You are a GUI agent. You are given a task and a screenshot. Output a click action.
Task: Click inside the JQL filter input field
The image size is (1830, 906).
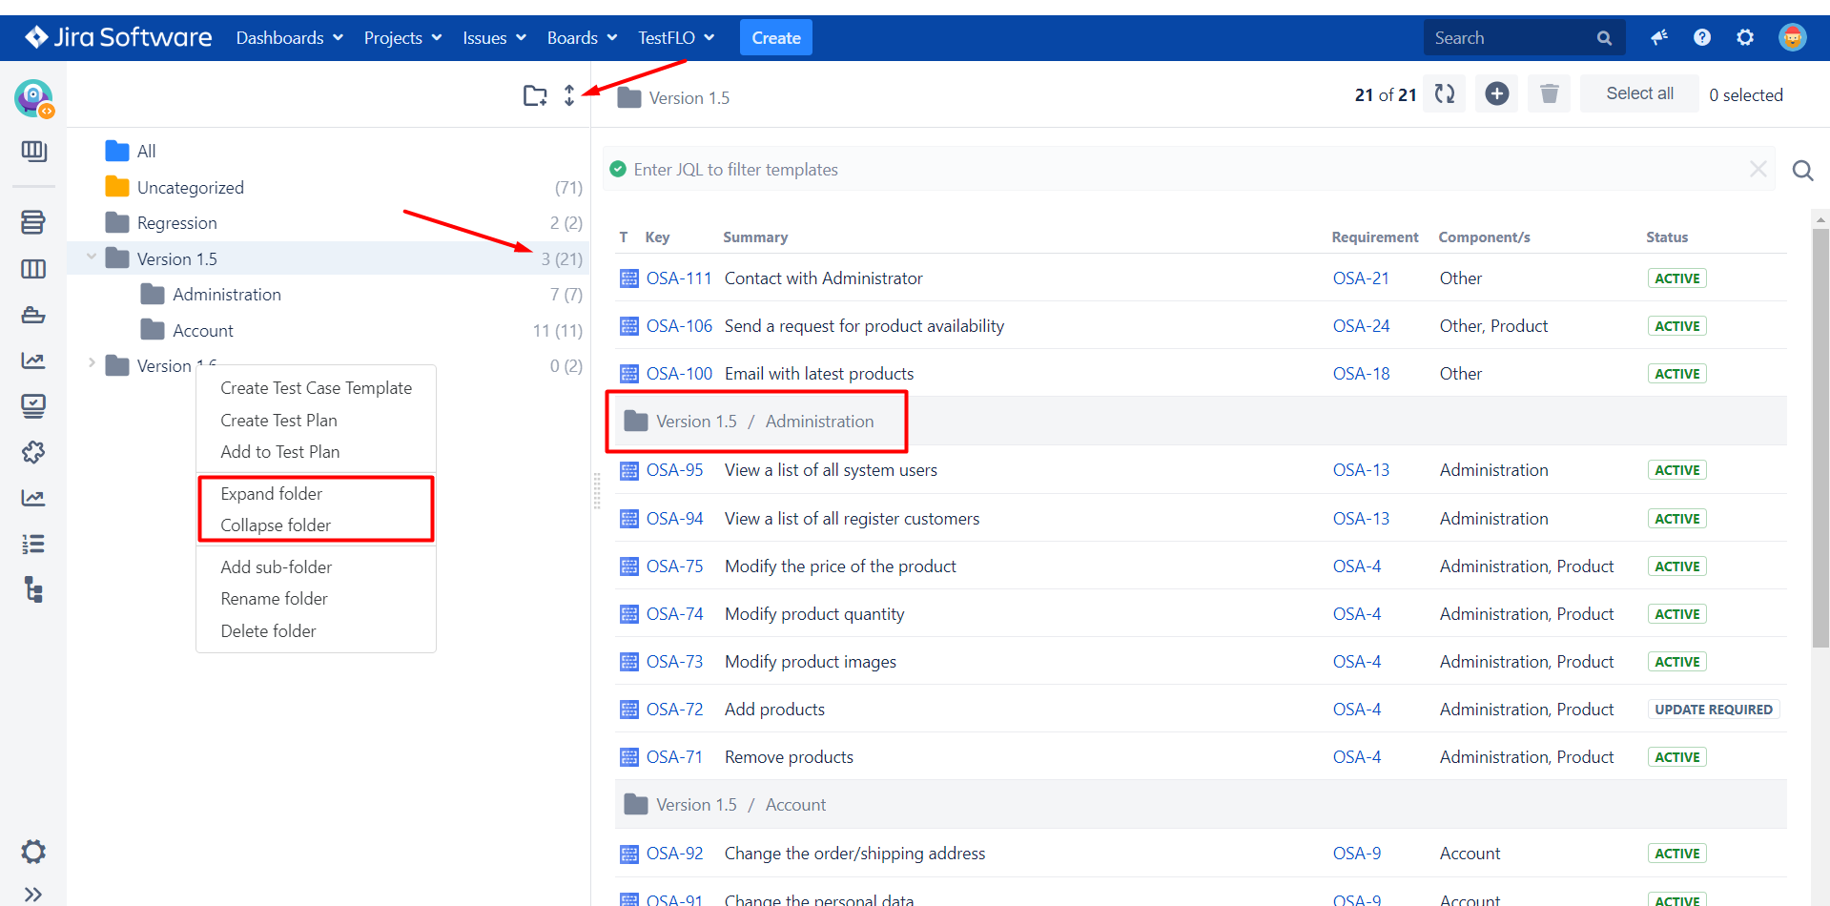(1049, 169)
